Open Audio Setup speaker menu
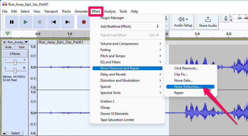 coord(183,20)
